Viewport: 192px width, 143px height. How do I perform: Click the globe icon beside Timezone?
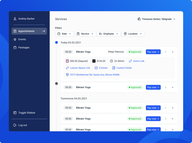click(x=139, y=19)
